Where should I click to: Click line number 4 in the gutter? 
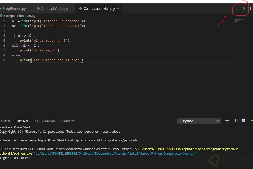coord(4,35)
